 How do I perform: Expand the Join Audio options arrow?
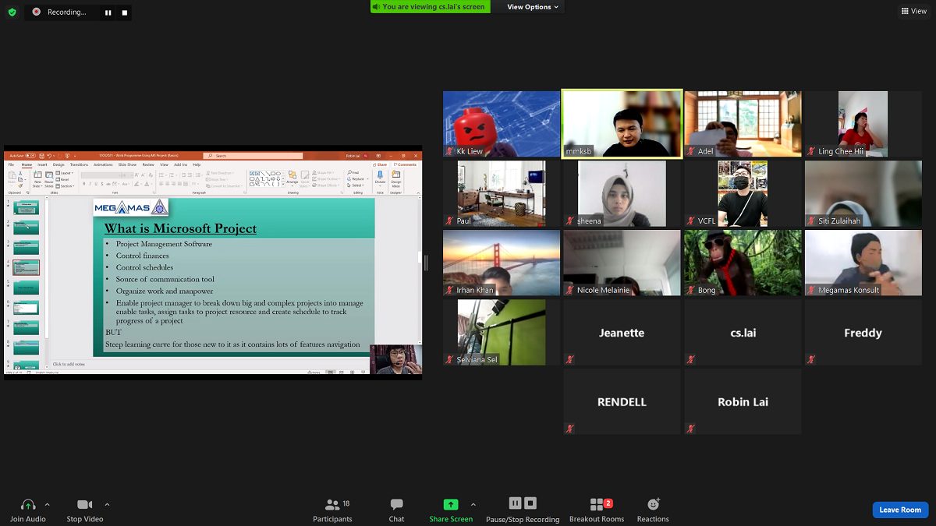pos(48,504)
